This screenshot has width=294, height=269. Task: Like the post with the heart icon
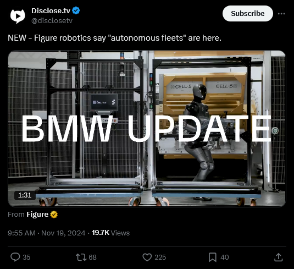(147, 257)
